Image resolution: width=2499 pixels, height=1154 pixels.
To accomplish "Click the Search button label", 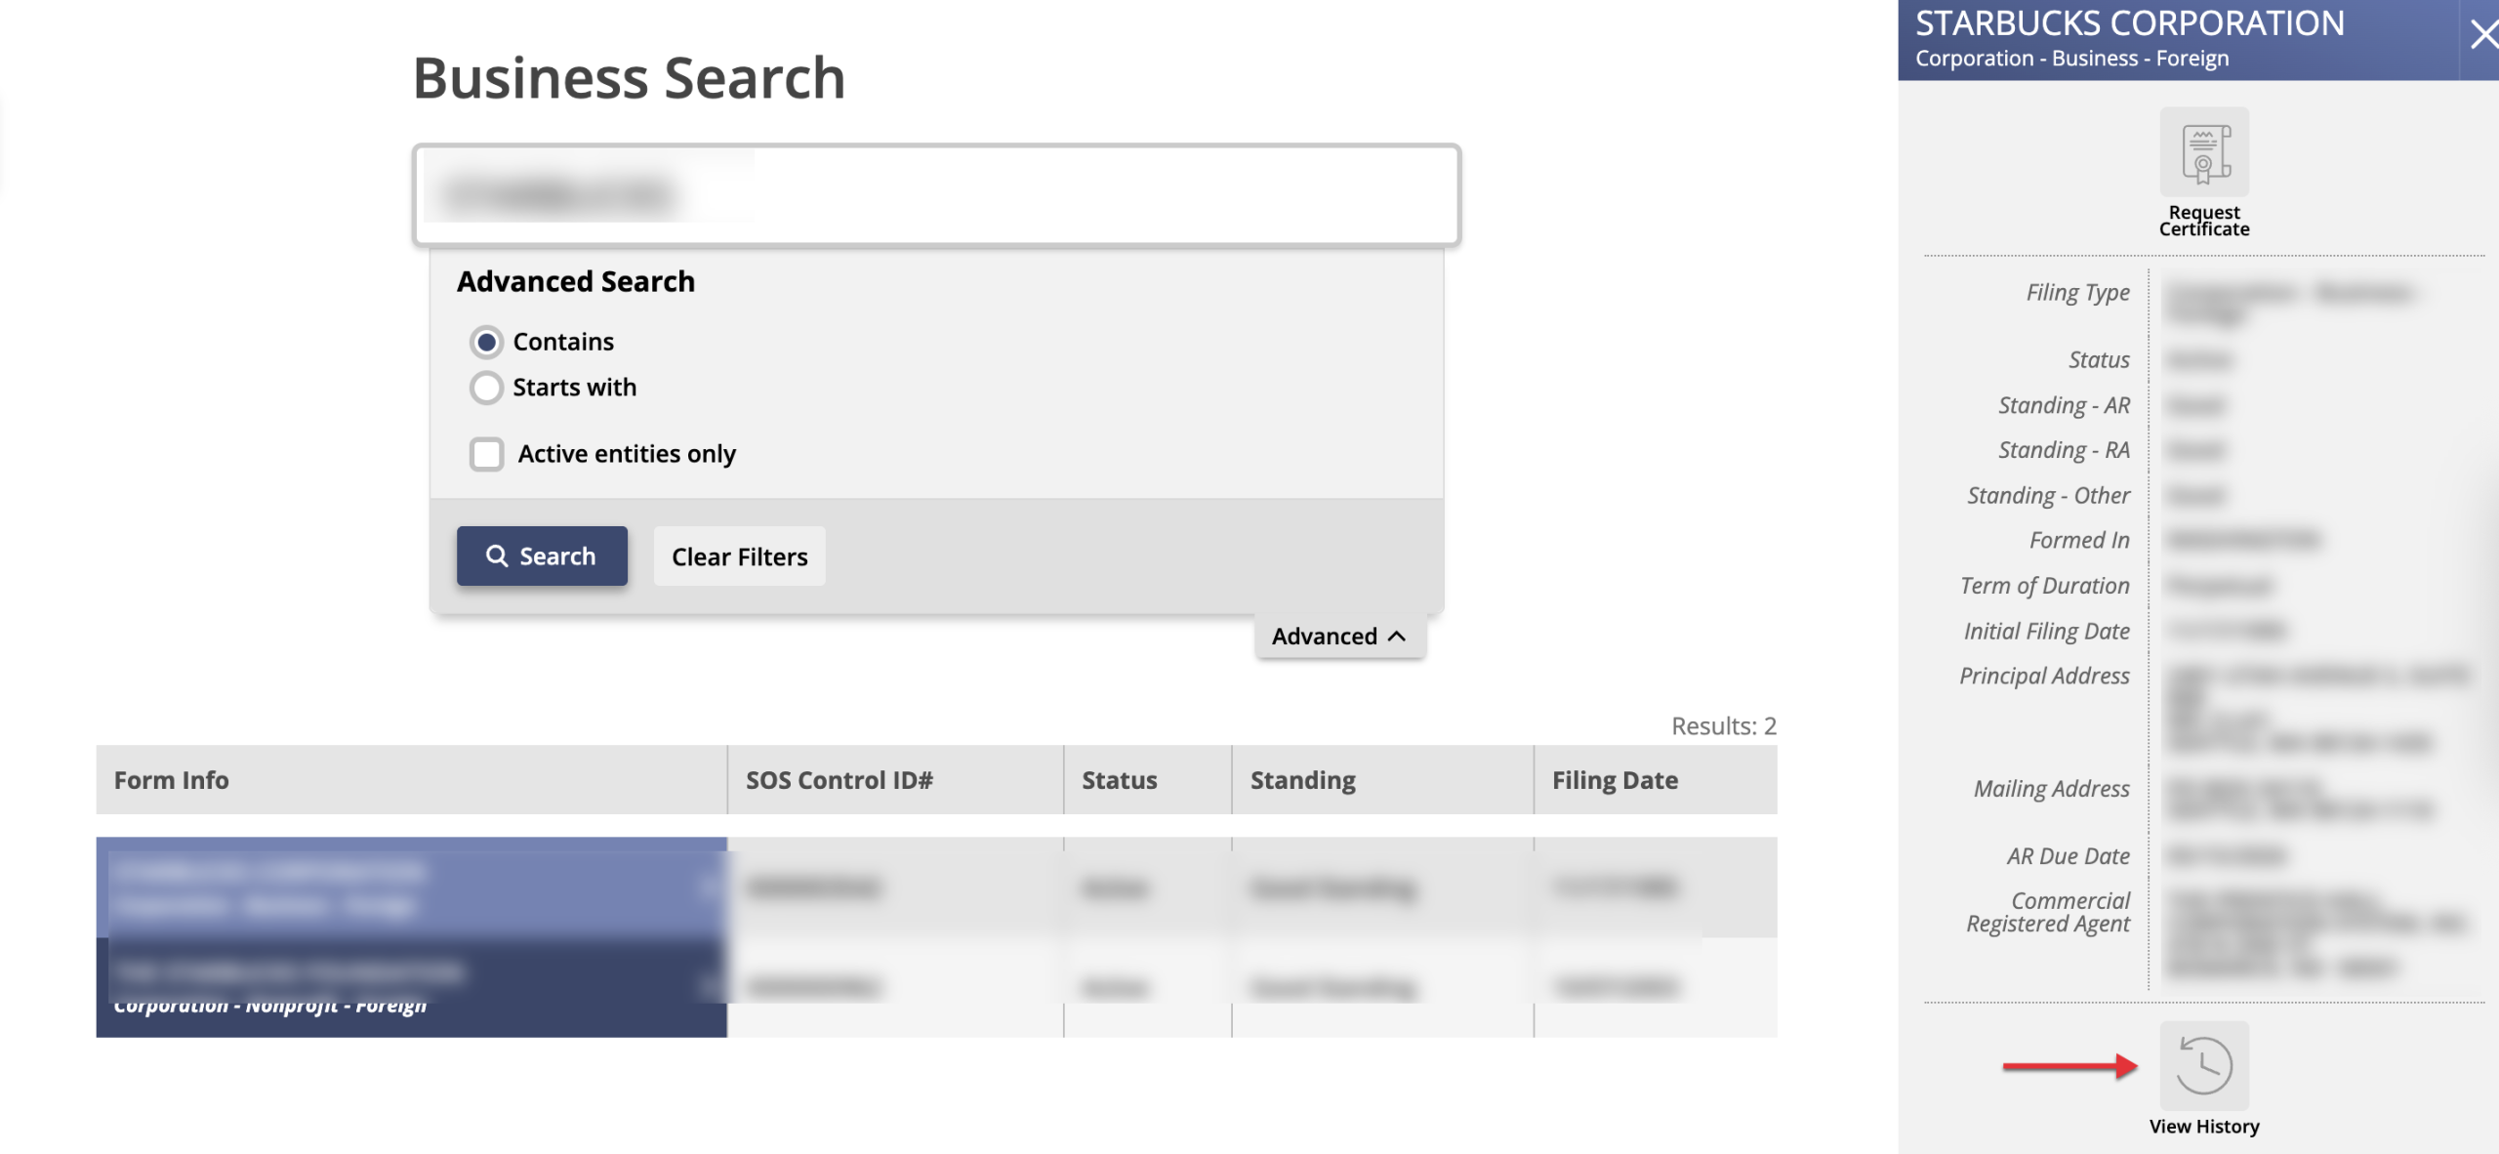I will click(x=557, y=556).
